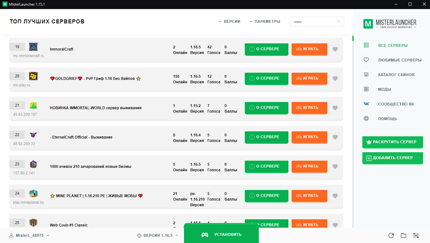This screenshot has width=430, height=243.
Task: Click ИГРАТЬ for ImmoralCraft
Action: click(x=309, y=49)
